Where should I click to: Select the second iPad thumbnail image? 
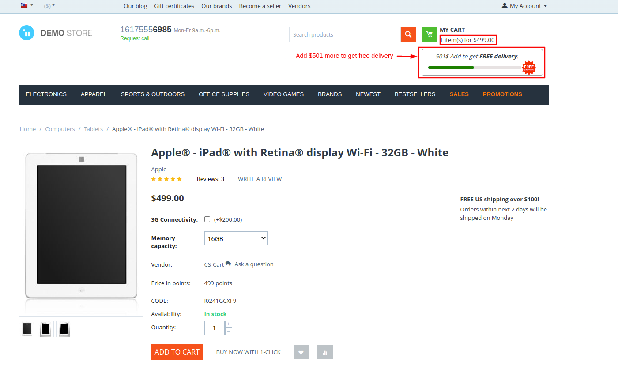pos(45,329)
